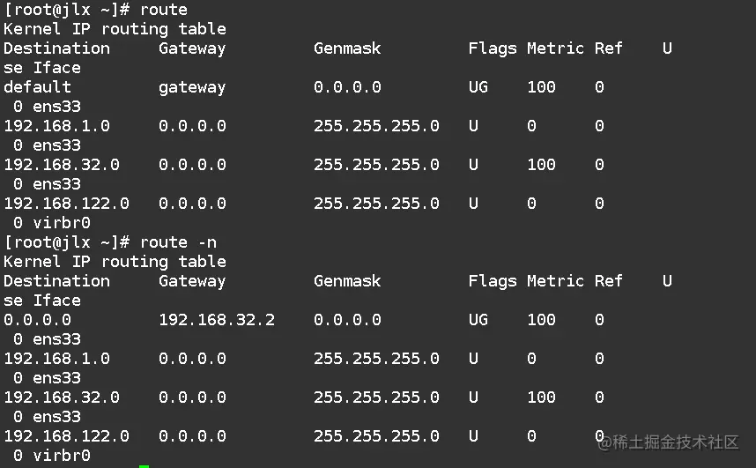
Task: Click '192.168.122.0' in the first routing table
Action: click(66, 204)
